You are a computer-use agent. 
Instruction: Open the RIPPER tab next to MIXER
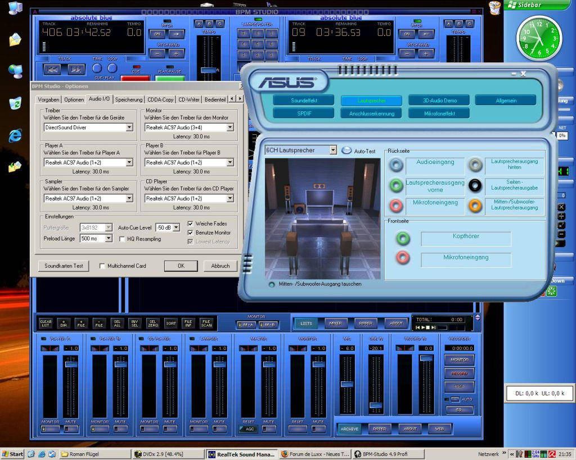point(366,323)
